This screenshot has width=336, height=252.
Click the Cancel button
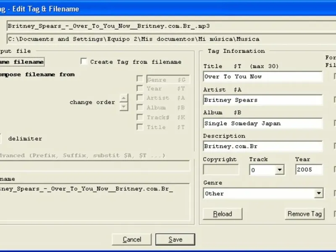pyautogui.click(x=132, y=239)
